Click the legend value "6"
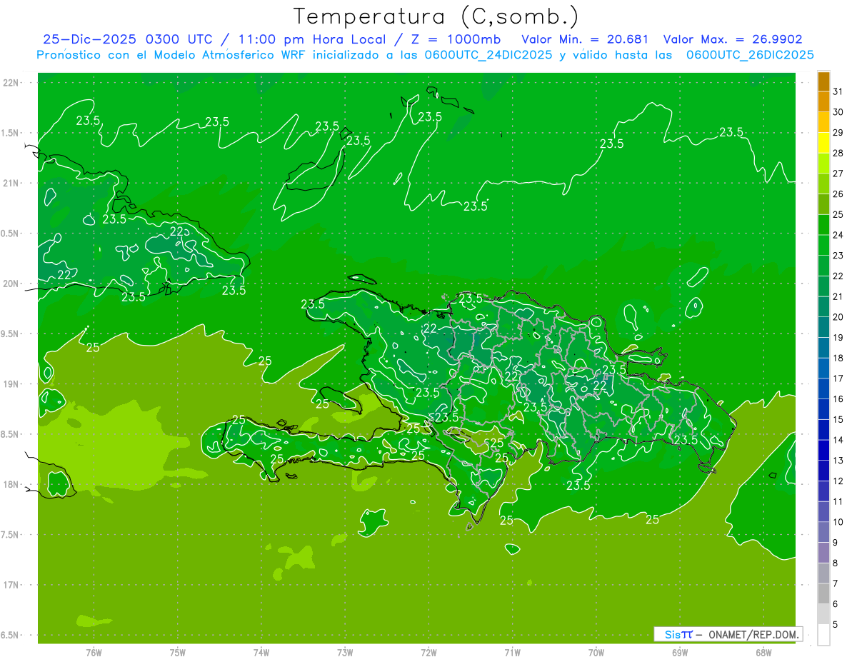The image size is (857, 662). [x=836, y=604]
